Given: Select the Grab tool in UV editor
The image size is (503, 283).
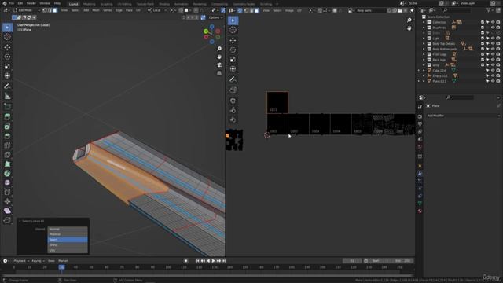Looking at the screenshot, I should point(233,101).
